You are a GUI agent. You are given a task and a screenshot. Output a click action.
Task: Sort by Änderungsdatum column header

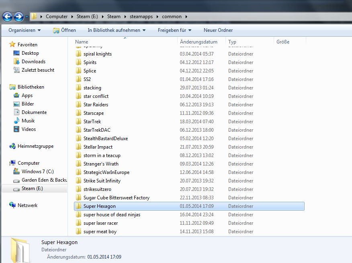click(199, 42)
